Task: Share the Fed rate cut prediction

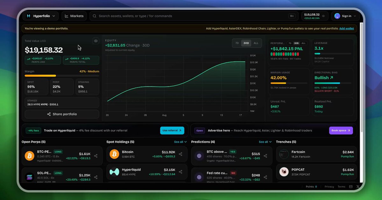Action: [265, 177]
